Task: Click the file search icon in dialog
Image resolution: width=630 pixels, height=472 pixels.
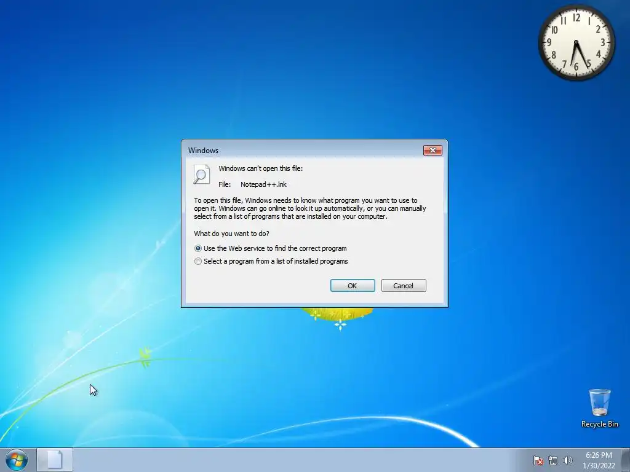Action: (202, 175)
